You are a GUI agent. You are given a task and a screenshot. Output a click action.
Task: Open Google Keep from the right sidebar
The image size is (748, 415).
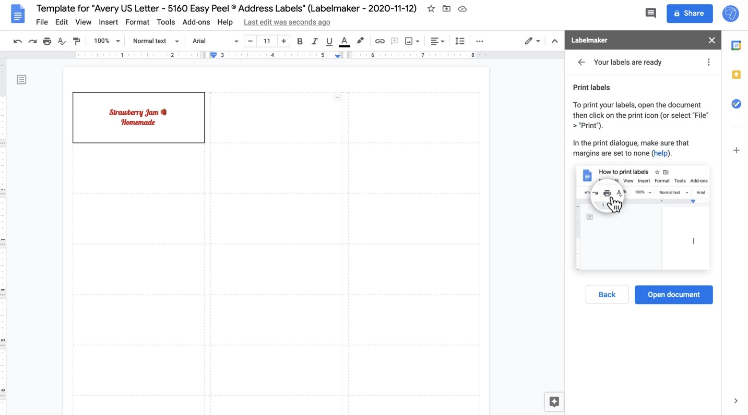(736, 75)
